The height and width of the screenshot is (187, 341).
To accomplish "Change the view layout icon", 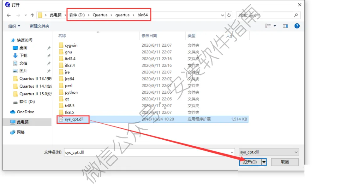I will pyautogui.click(x=268, y=26).
